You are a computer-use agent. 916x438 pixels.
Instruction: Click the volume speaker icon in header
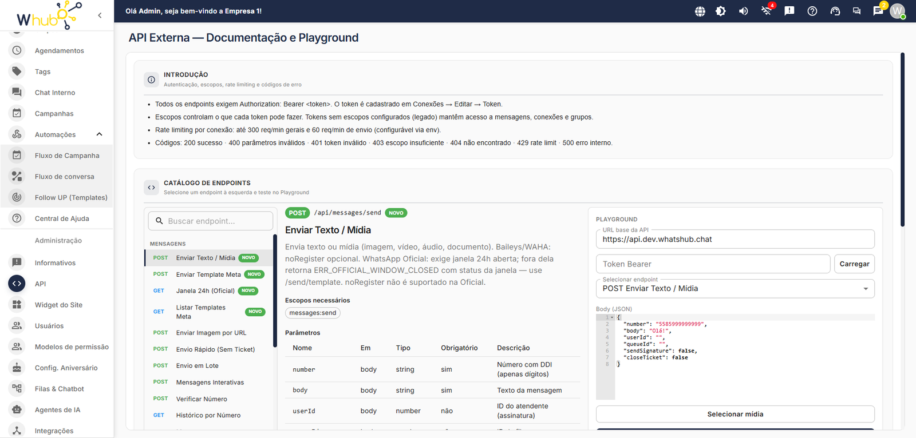(x=743, y=11)
